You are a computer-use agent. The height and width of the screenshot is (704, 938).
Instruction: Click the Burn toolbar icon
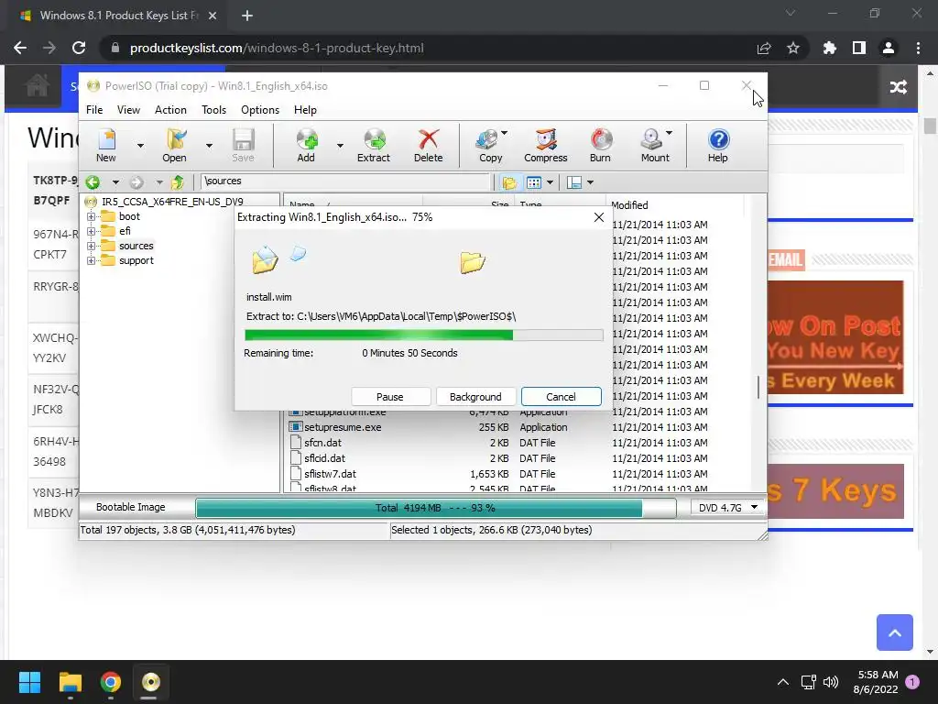pos(601,145)
